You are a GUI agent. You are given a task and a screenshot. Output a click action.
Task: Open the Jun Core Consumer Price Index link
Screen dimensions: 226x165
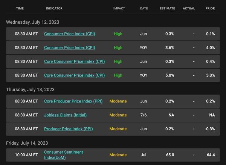point(74,61)
